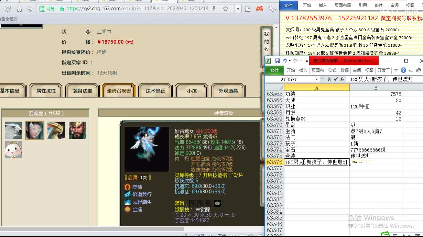Confirm the Excel cell entry with checkmark
Screen dimensions: 423x237
pyautogui.click(x=335, y=79)
